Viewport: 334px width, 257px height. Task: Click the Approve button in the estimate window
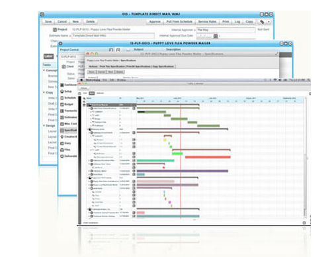click(x=155, y=22)
